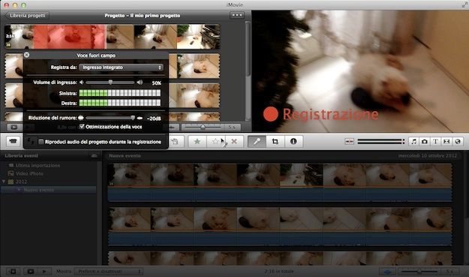Viewport: 469px width, 277px height.
Task: Open the Mostra filter dropdown
Action: click(x=109, y=271)
